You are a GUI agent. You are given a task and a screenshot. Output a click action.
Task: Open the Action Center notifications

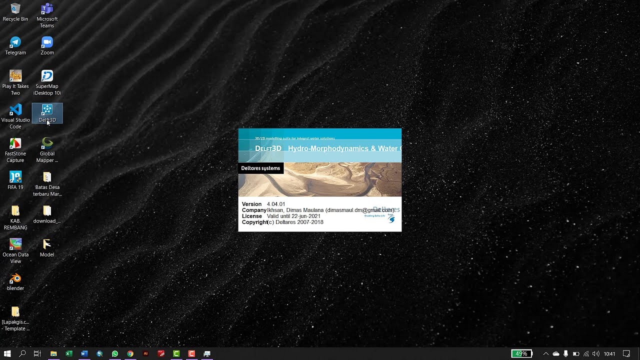point(626,353)
